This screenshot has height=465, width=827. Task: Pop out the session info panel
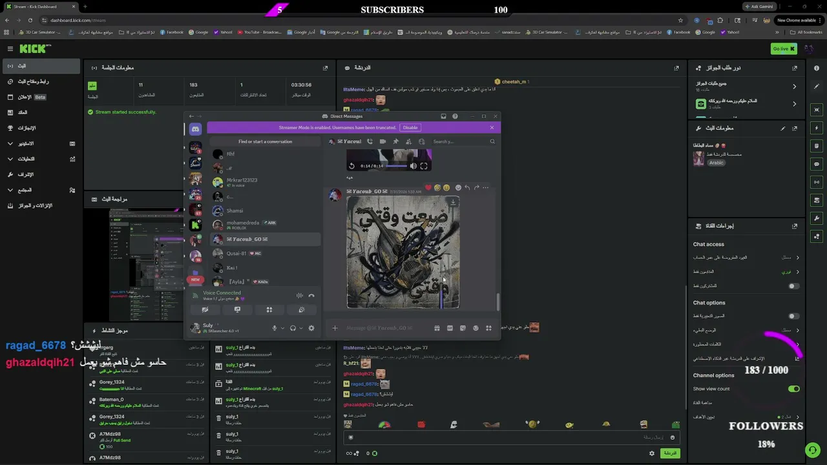(x=325, y=68)
